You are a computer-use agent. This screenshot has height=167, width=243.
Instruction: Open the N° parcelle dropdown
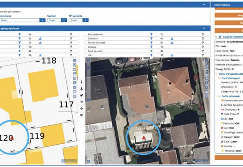coord(85,20)
